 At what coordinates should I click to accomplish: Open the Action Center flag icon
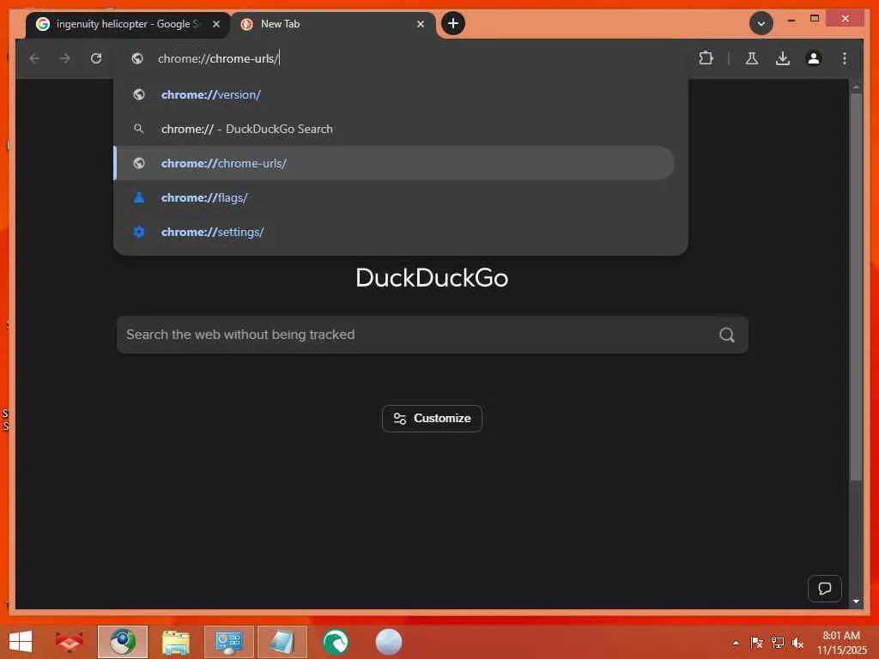[x=756, y=643]
